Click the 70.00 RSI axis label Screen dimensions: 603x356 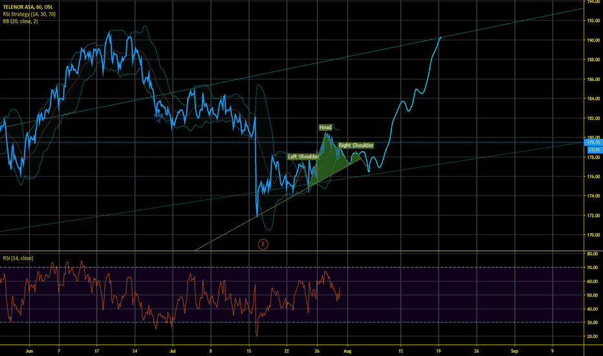point(593,267)
